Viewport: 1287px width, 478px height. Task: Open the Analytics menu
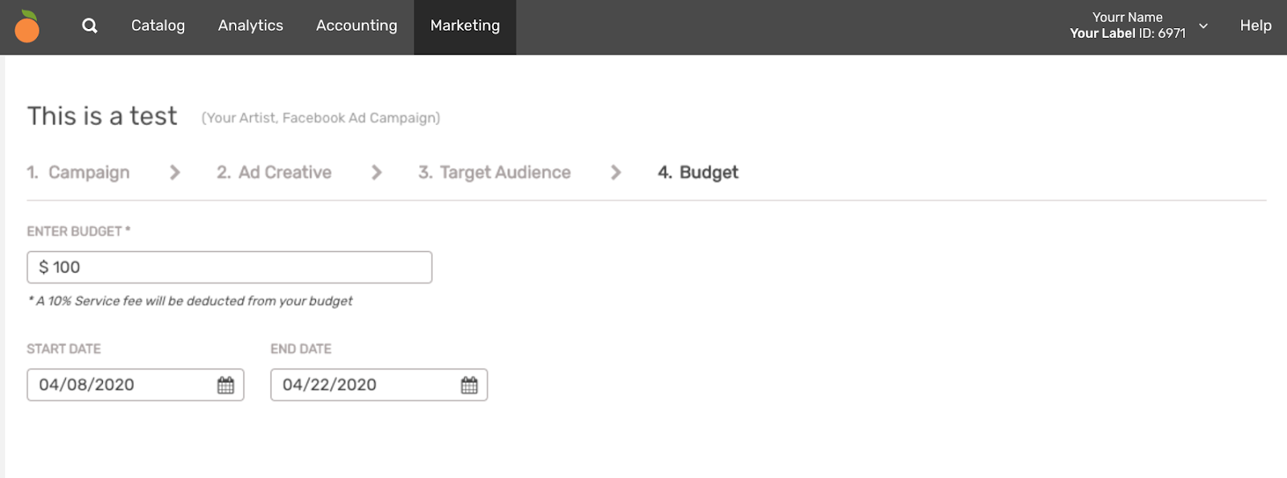(x=250, y=26)
